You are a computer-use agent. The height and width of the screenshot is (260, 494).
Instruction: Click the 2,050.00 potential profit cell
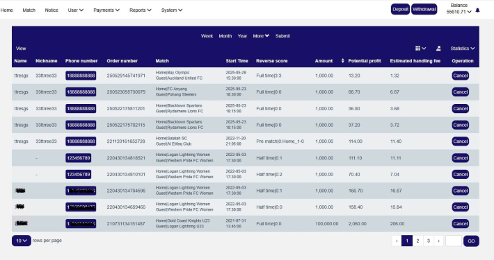point(357,224)
